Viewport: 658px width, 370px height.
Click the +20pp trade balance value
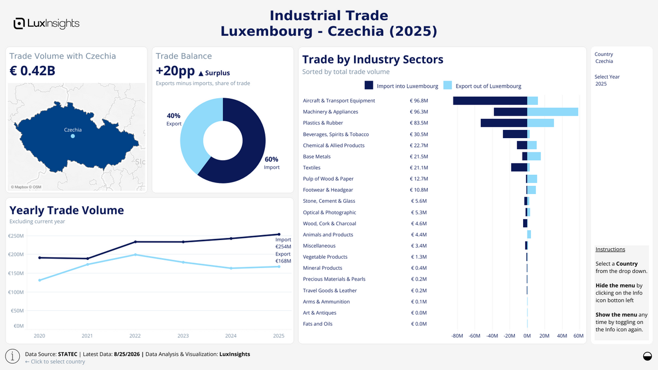click(x=174, y=72)
